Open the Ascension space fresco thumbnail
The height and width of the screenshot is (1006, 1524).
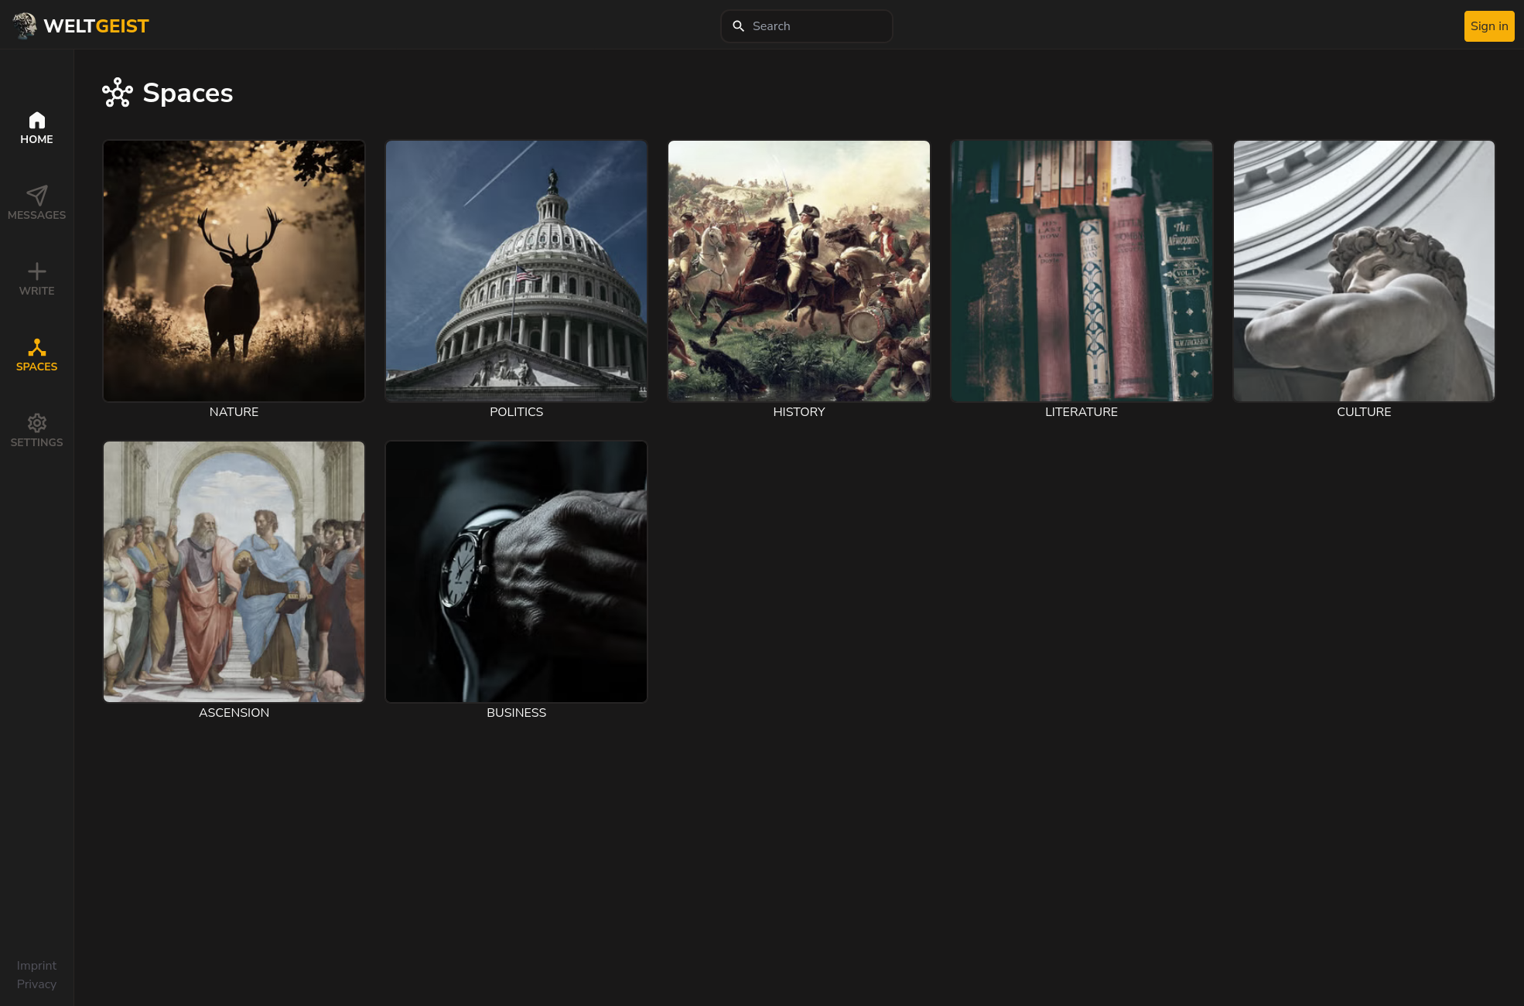click(x=234, y=571)
